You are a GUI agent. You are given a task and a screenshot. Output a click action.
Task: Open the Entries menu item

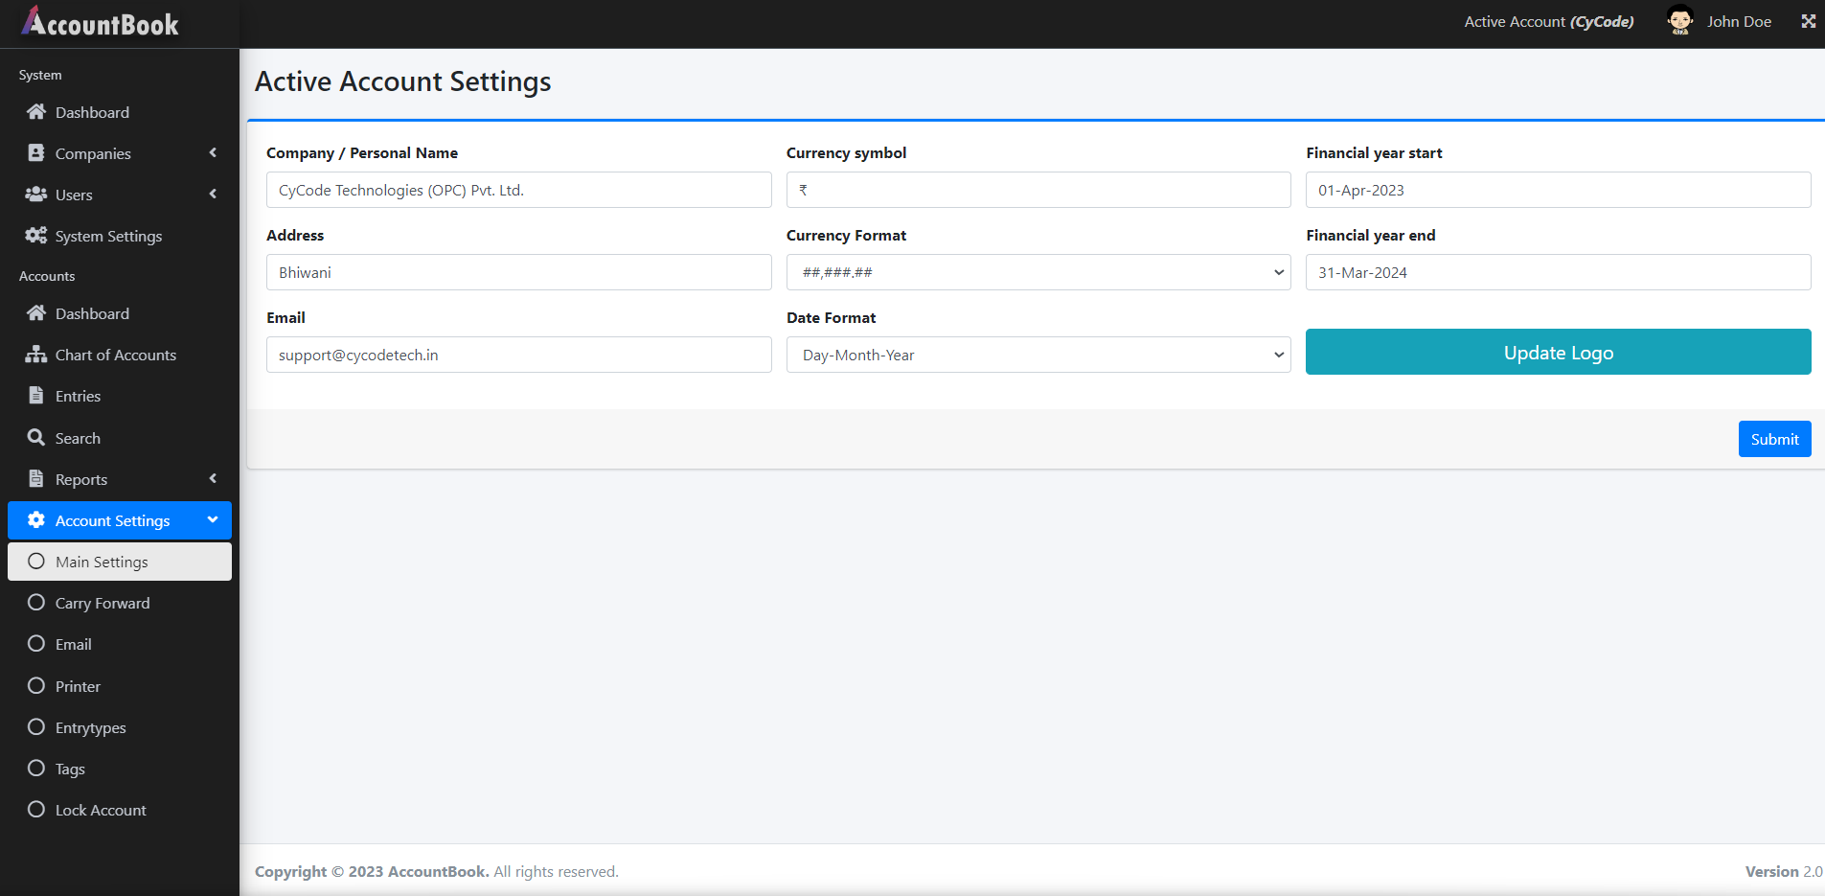click(x=78, y=396)
